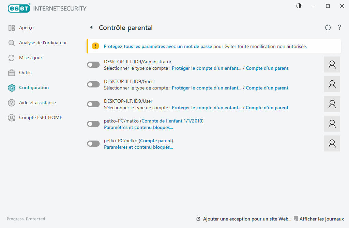Open Mise à jour from sidebar
This screenshot has width=349, height=228.
[x=30, y=58]
